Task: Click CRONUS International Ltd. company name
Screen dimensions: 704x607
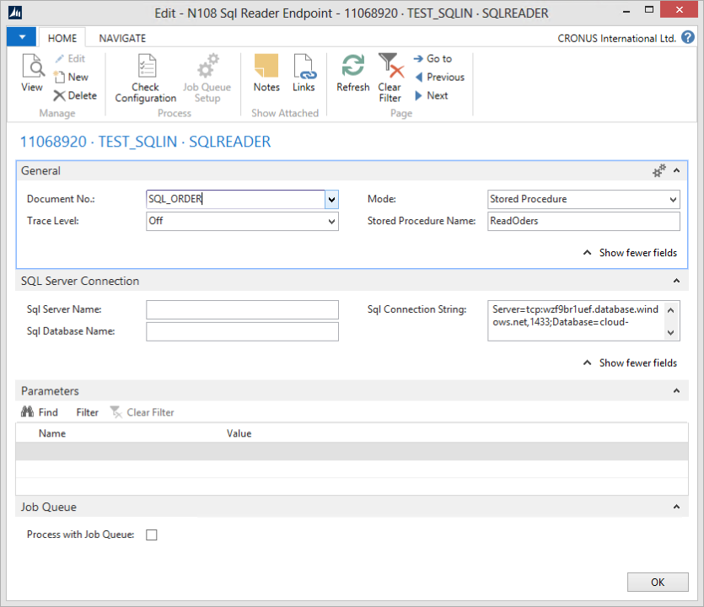Action: point(617,39)
